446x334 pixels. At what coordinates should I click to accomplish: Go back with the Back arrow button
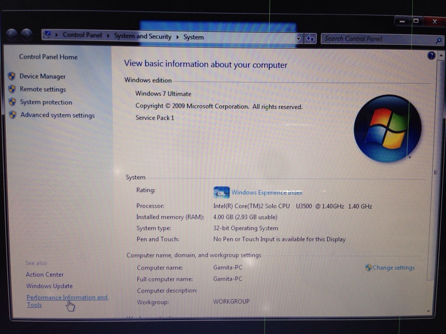[11, 35]
